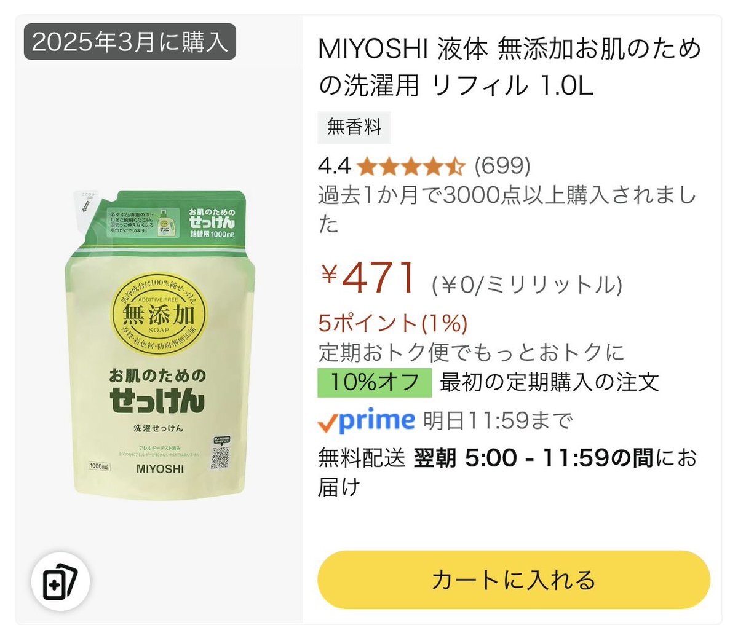Click the Prime checkmark logo
Viewport: 738px width, 625px height.
pyautogui.click(x=367, y=421)
